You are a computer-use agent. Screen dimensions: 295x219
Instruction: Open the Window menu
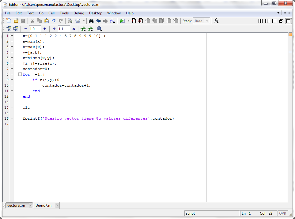(x=114, y=13)
